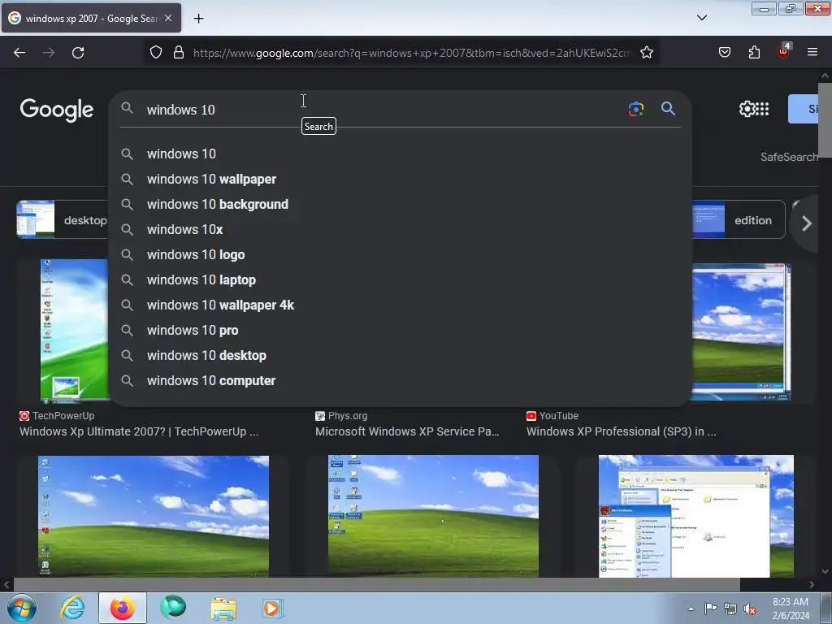Click the Action Center flag icon
The image size is (832, 624).
(x=710, y=609)
